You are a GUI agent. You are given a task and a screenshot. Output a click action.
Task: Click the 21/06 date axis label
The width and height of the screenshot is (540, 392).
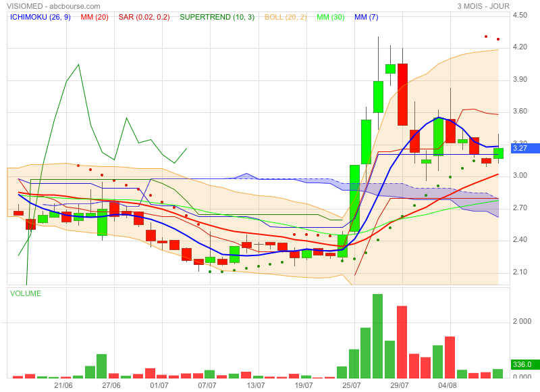63,385
